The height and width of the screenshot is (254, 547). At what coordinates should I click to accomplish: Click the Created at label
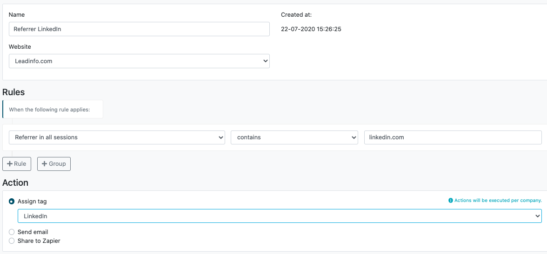tap(296, 15)
